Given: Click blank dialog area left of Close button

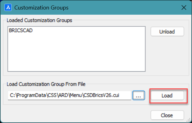Looking at the screenshot, I should click(77, 115).
